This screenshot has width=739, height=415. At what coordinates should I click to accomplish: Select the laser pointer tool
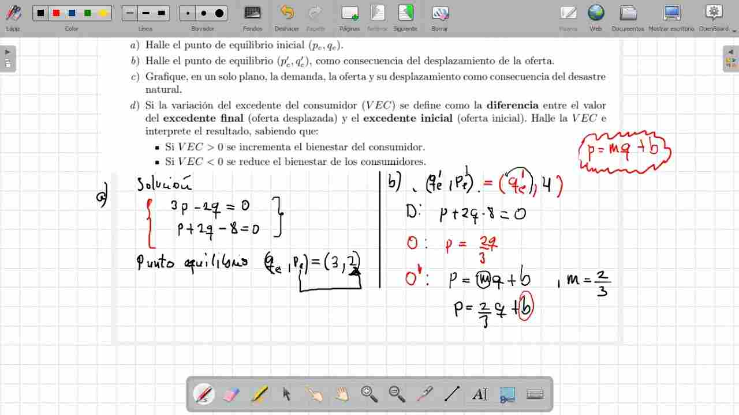[x=425, y=394]
